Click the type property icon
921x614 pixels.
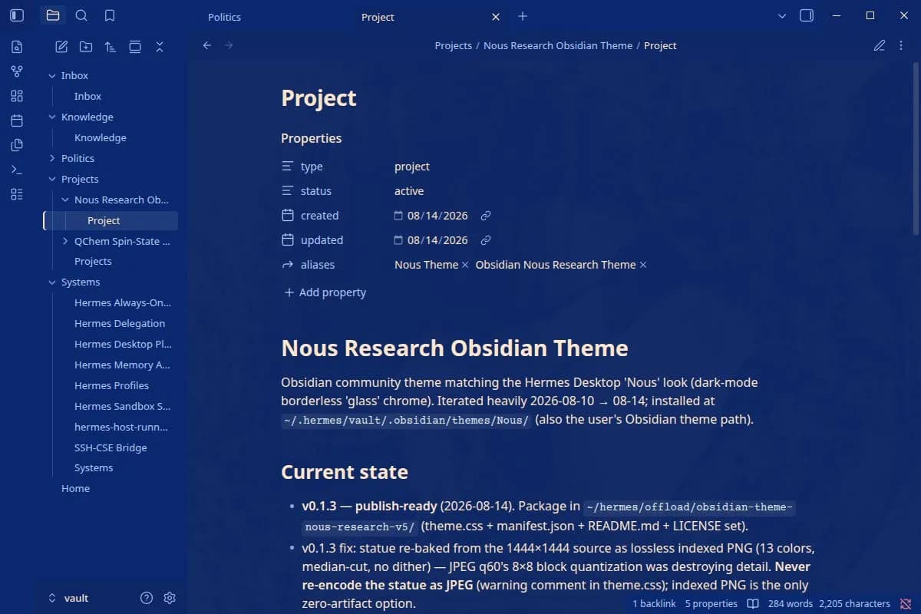click(288, 167)
